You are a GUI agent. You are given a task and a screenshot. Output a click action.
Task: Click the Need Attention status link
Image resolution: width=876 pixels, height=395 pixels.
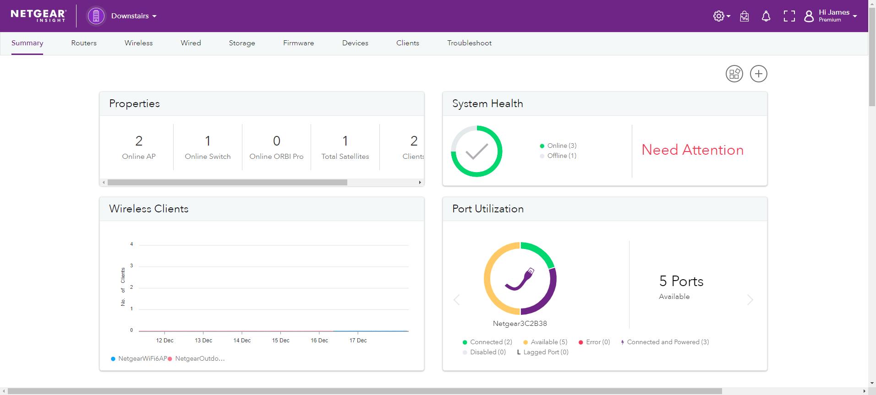(692, 150)
